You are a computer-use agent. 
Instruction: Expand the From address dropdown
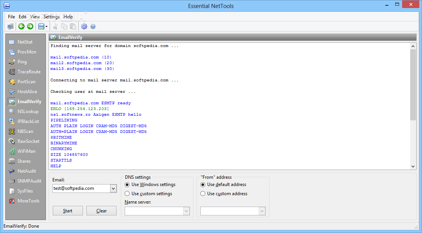[262, 211]
